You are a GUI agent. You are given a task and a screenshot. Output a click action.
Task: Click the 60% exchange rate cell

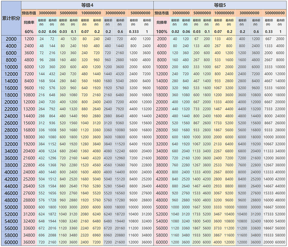[x=29, y=32]
